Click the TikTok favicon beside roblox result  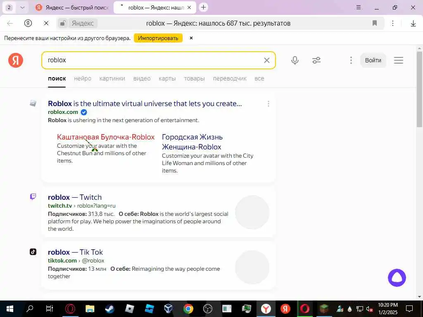point(33,252)
